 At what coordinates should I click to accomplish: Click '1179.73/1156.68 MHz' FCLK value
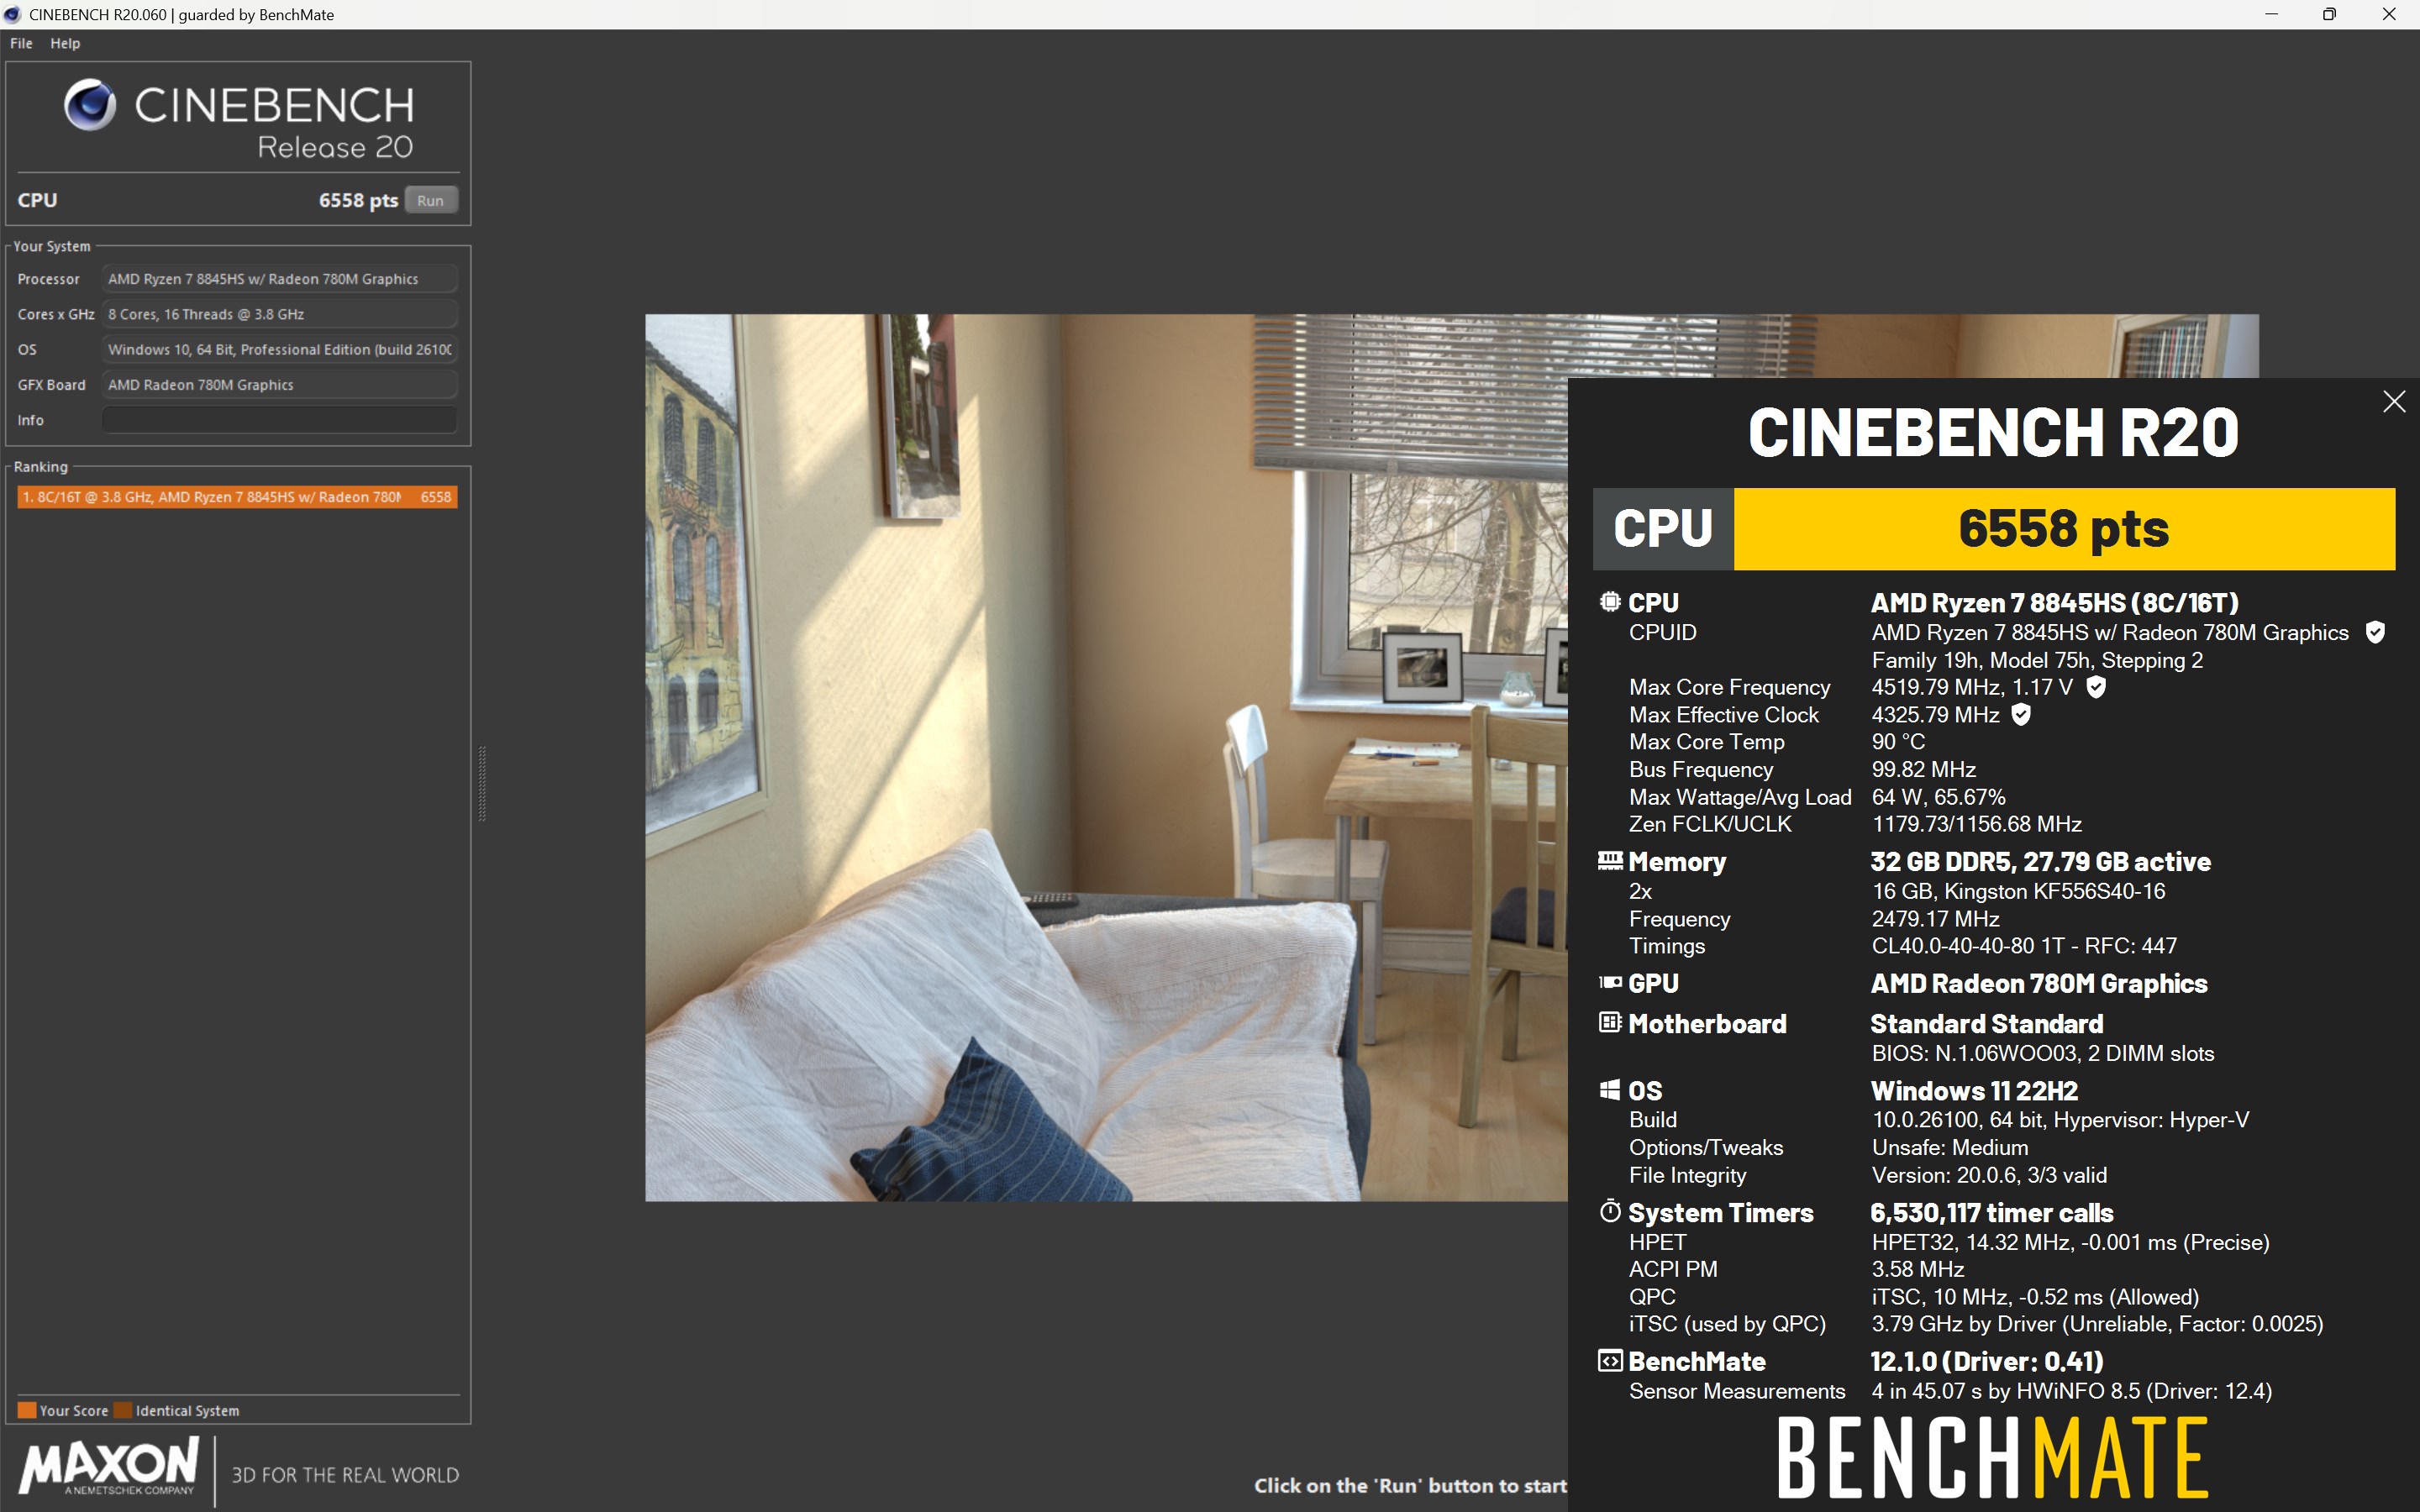[1976, 824]
